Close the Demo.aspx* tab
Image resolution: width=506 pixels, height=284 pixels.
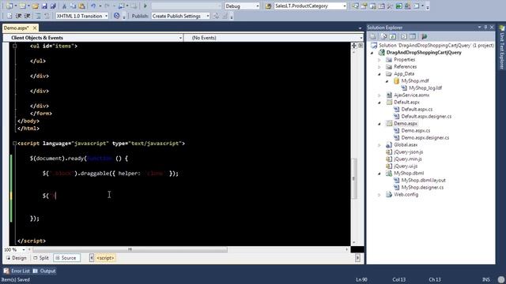[x=35, y=28]
